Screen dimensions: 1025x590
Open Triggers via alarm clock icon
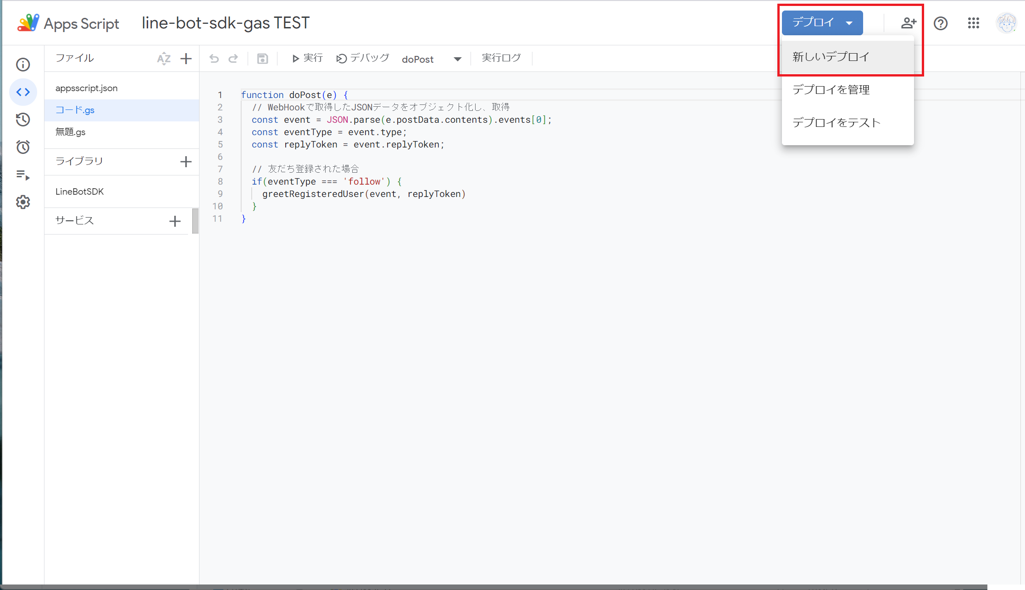tap(23, 147)
